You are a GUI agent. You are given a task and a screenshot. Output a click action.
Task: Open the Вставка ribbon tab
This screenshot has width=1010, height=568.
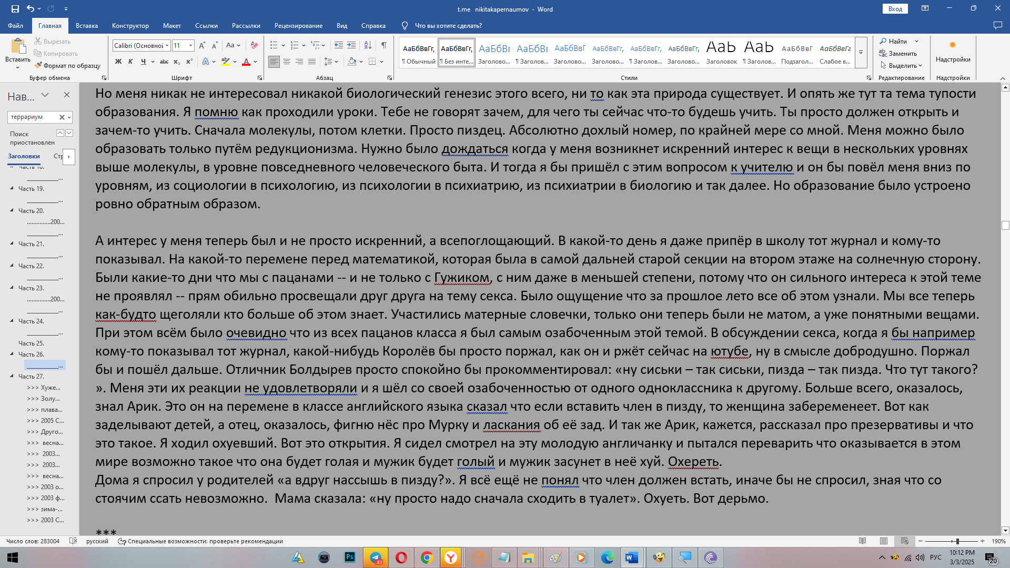click(87, 26)
